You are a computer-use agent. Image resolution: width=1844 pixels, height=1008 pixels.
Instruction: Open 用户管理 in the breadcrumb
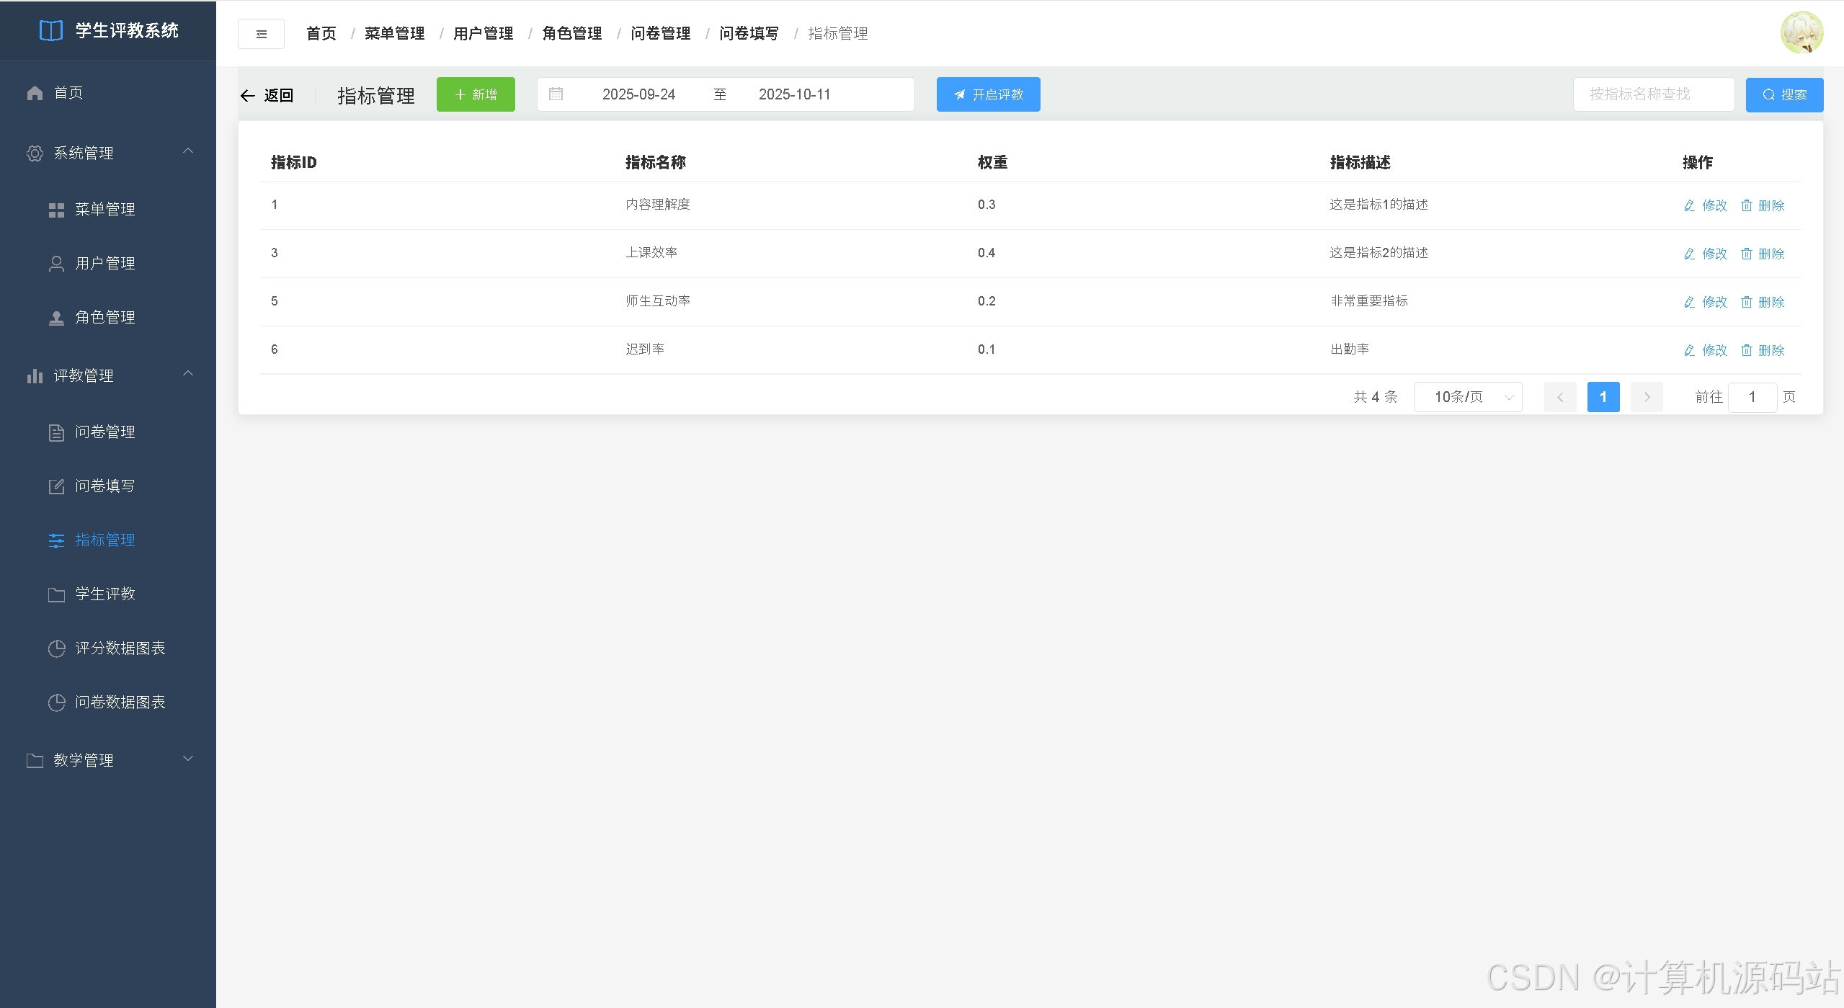tap(484, 34)
